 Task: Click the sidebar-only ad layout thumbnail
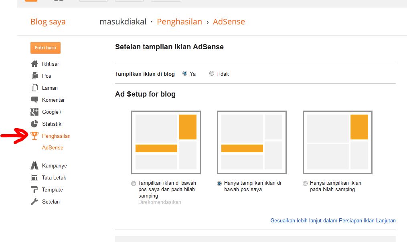point(337,142)
